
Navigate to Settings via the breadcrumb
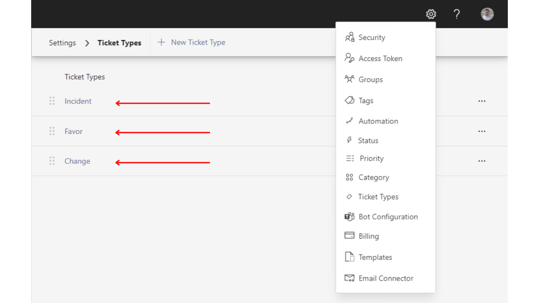click(x=62, y=43)
